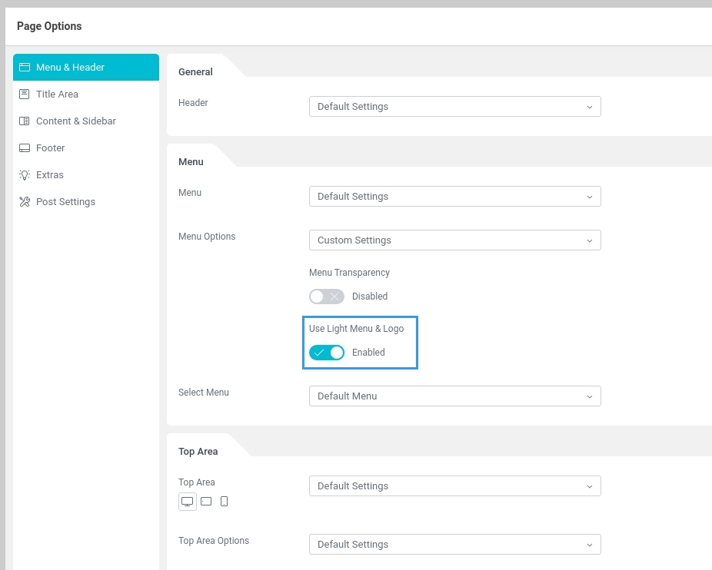
Task: Enable the Menu Transparency toggle
Action: [x=326, y=297]
